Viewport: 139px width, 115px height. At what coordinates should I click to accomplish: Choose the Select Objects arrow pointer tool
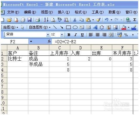22,27
